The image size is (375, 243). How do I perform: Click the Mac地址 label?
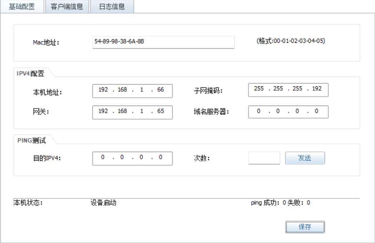click(46, 42)
